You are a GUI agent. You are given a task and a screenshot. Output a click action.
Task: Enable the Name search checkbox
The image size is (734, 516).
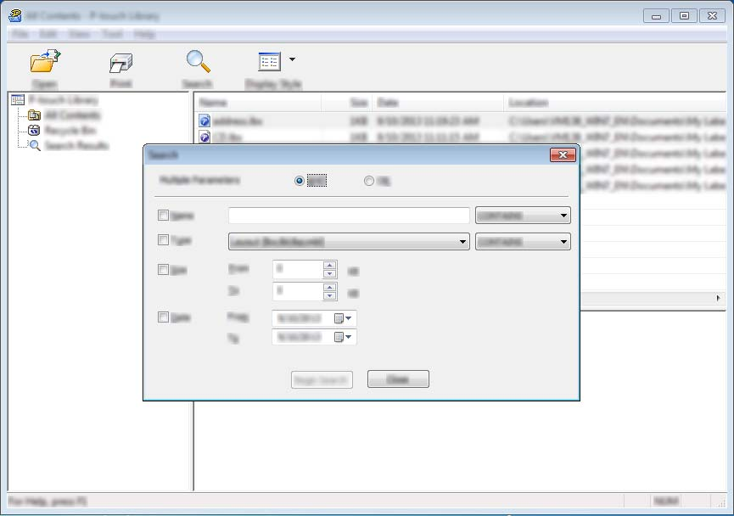pos(163,216)
